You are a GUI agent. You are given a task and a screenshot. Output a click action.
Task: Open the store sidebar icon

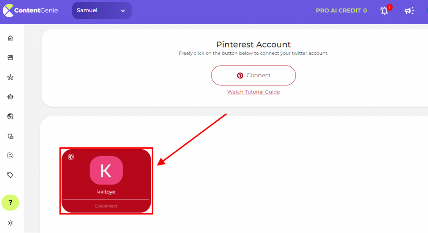(x=10, y=58)
